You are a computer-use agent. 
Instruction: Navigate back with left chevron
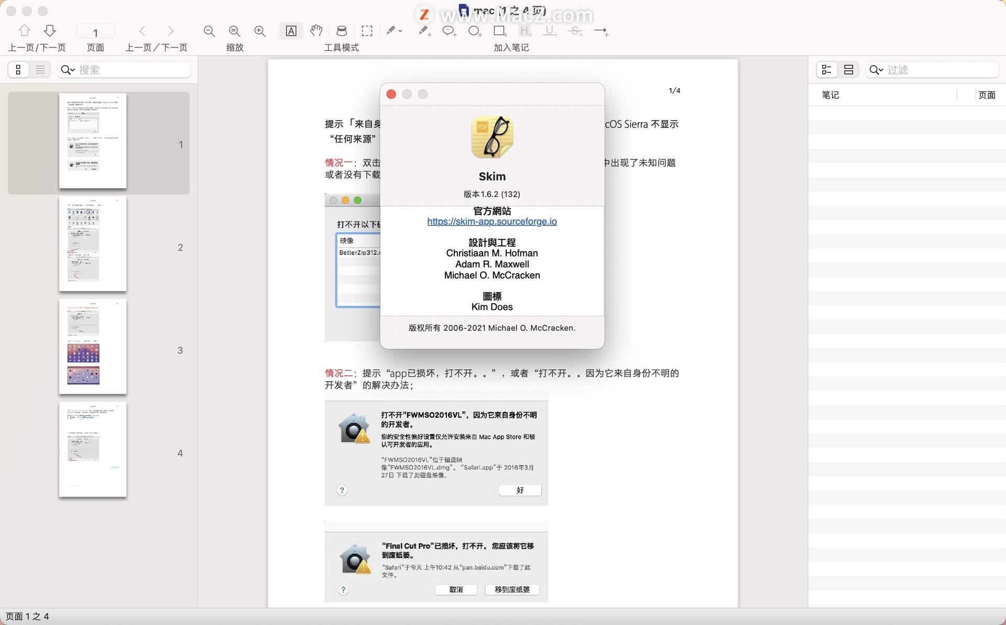tap(142, 31)
